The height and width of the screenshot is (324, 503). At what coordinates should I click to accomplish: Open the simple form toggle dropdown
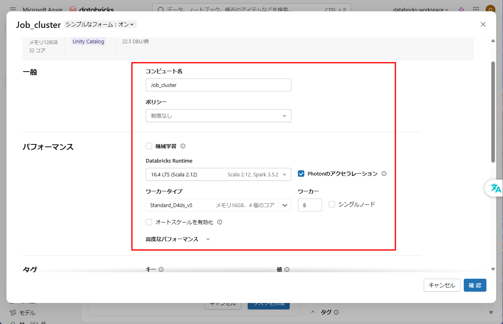click(x=100, y=24)
